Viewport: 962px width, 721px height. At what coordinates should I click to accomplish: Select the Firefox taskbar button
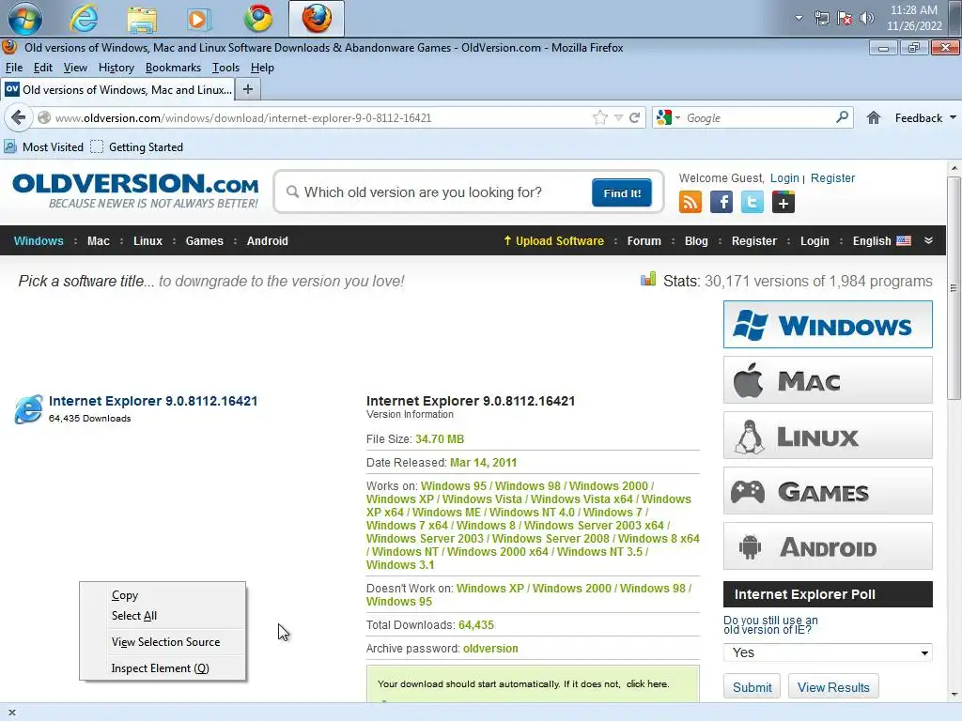317,19
